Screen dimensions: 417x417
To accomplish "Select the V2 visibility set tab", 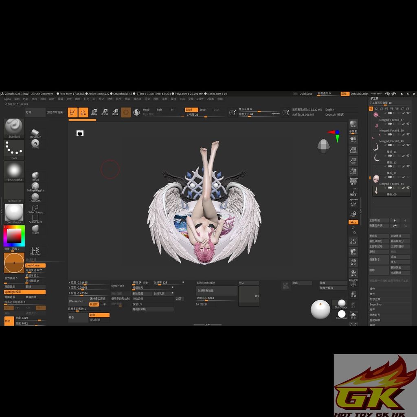I will [x=376, y=108].
